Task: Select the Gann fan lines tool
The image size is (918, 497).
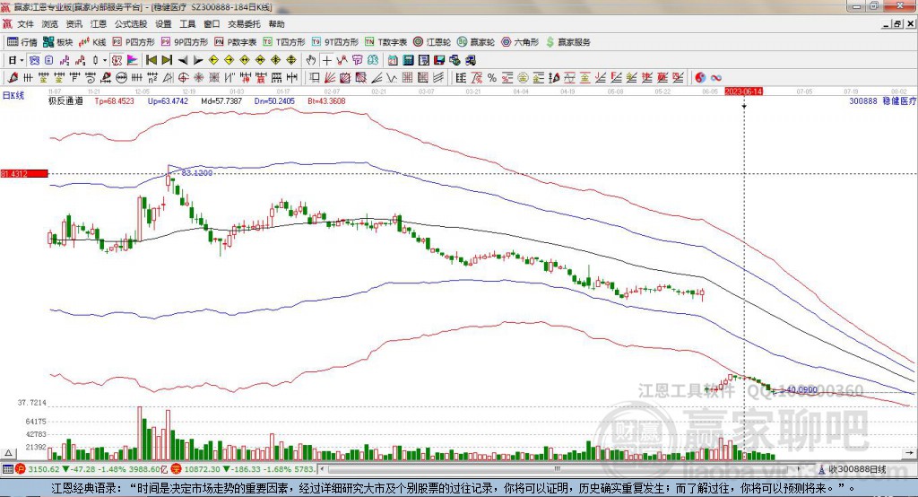Action: coord(329,77)
